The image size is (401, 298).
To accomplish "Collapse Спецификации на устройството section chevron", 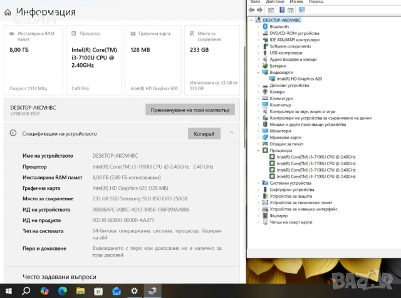I will (x=231, y=133).
